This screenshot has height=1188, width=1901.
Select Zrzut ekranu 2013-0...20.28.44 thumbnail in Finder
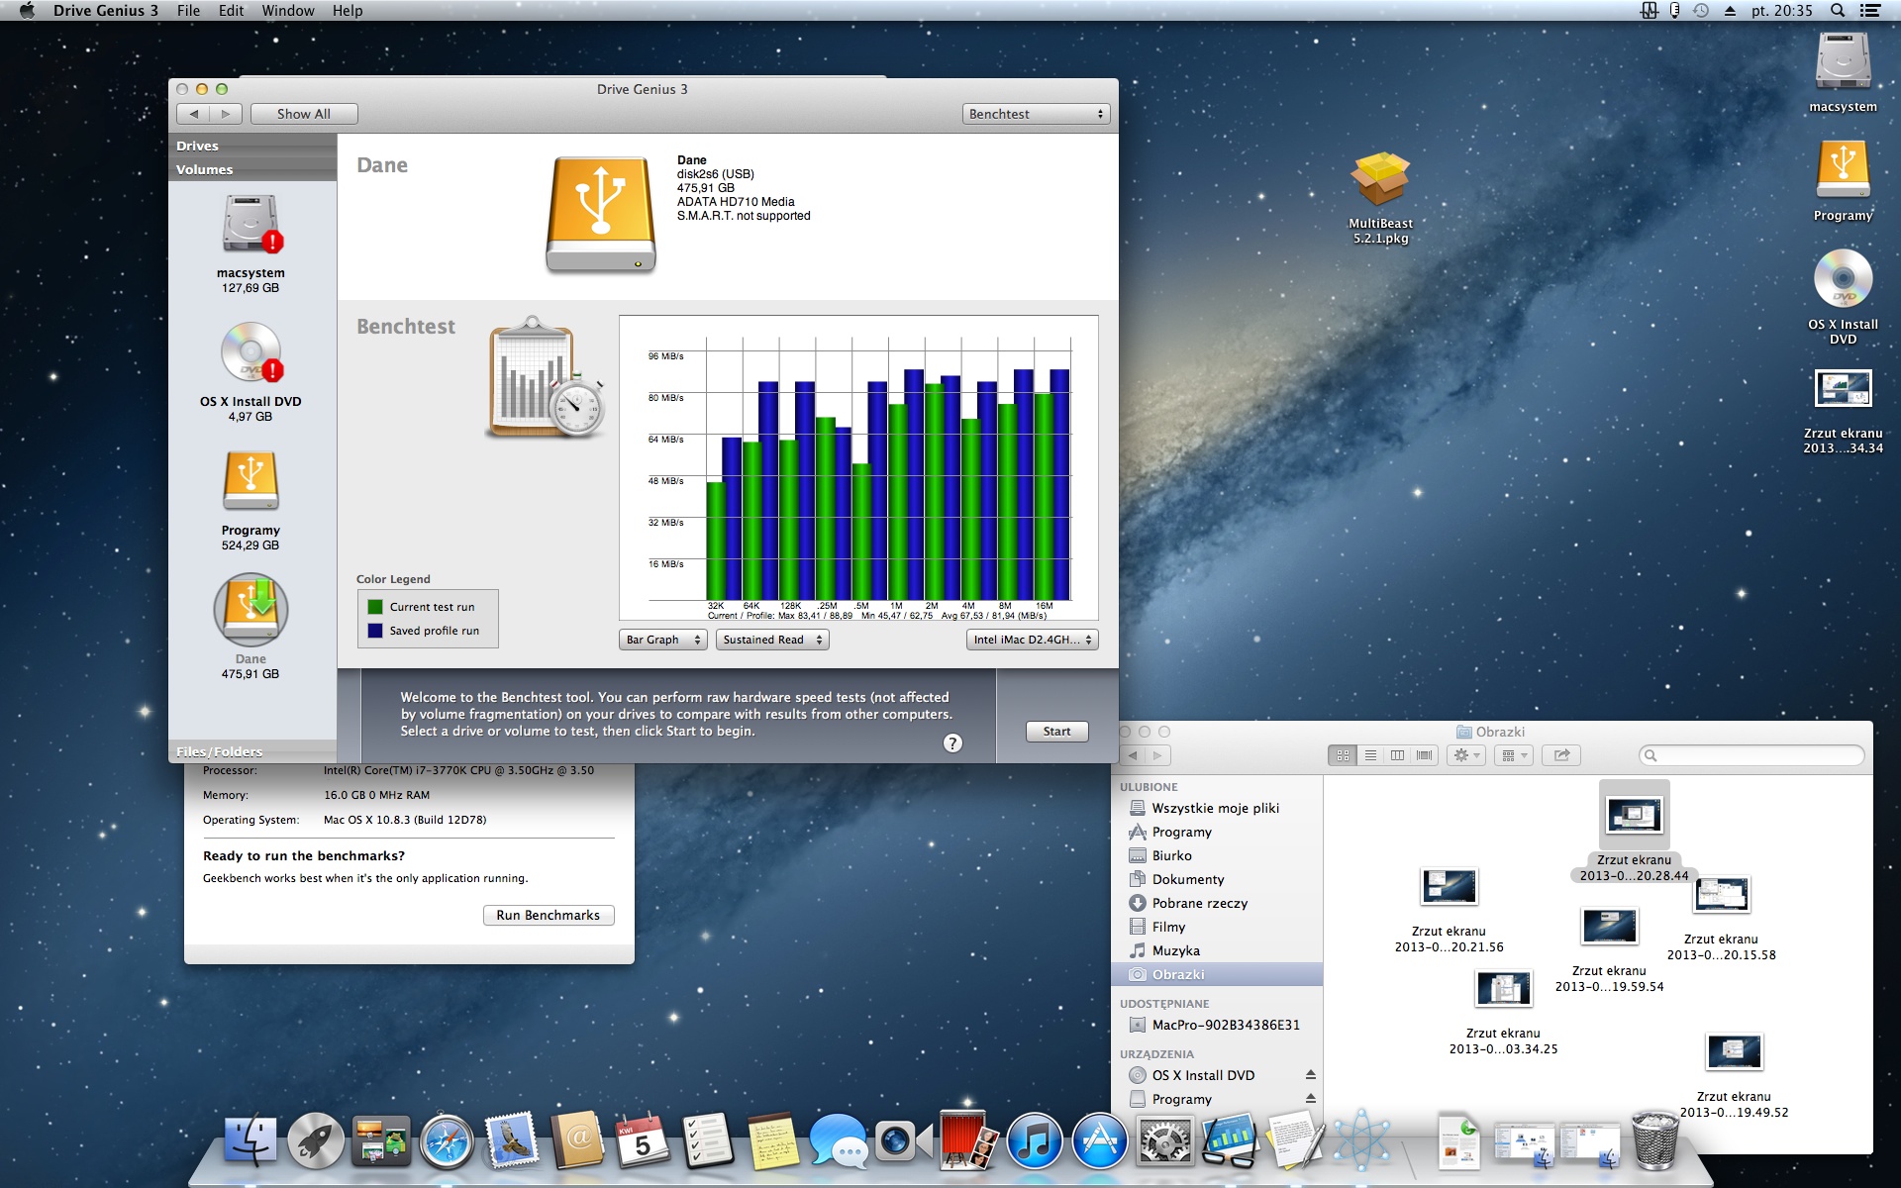(x=1634, y=815)
